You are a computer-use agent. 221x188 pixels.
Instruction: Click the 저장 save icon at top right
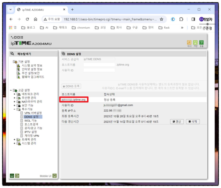(x=195, y=42)
